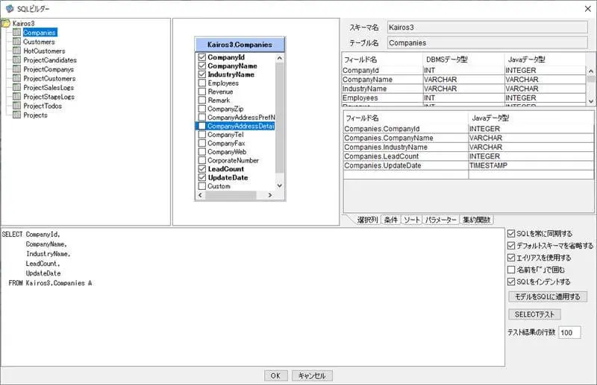Image resolution: width=597 pixels, height=385 pixels.
Task: Click Employees row in field table
Action: click(463, 98)
